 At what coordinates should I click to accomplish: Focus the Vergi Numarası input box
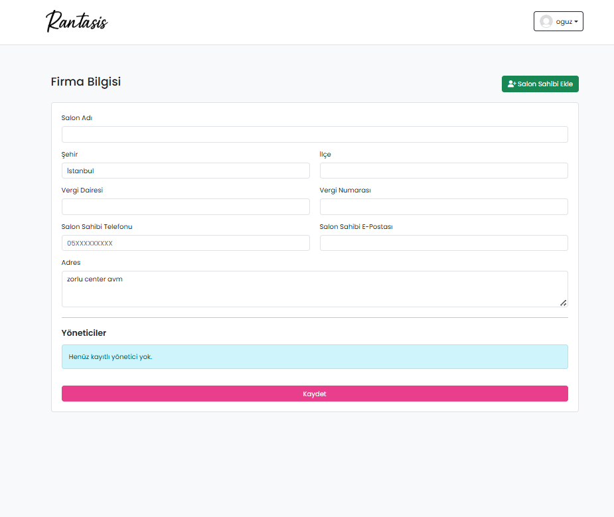(x=443, y=207)
